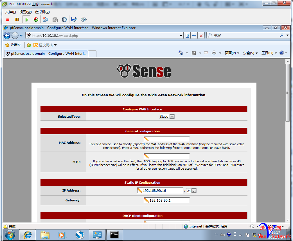Click the scrollbar up arrow
The image size is (293, 241).
[x=287, y=61]
